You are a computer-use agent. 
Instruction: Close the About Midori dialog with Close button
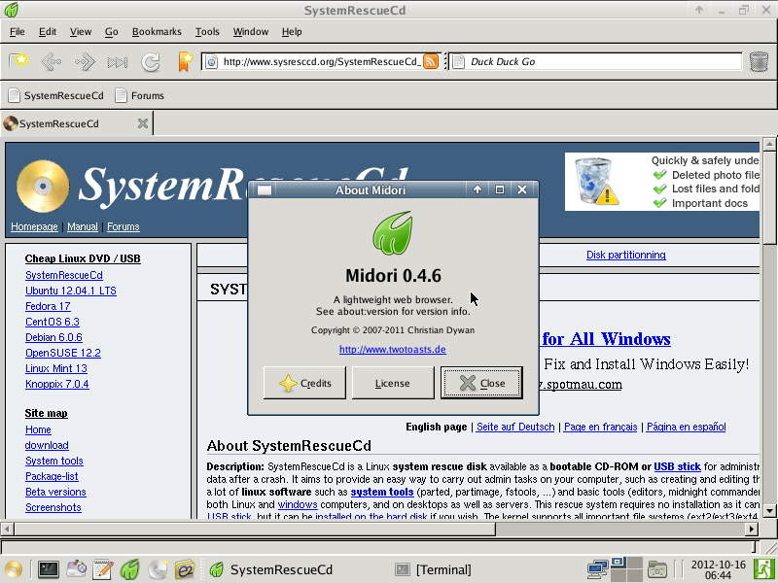[x=481, y=383]
